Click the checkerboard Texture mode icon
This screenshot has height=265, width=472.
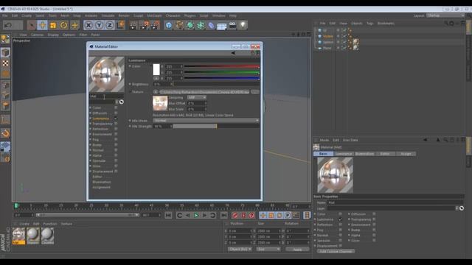[5, 63]
